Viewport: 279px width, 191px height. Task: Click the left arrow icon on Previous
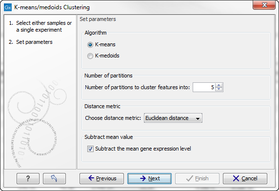click(91, 178)
